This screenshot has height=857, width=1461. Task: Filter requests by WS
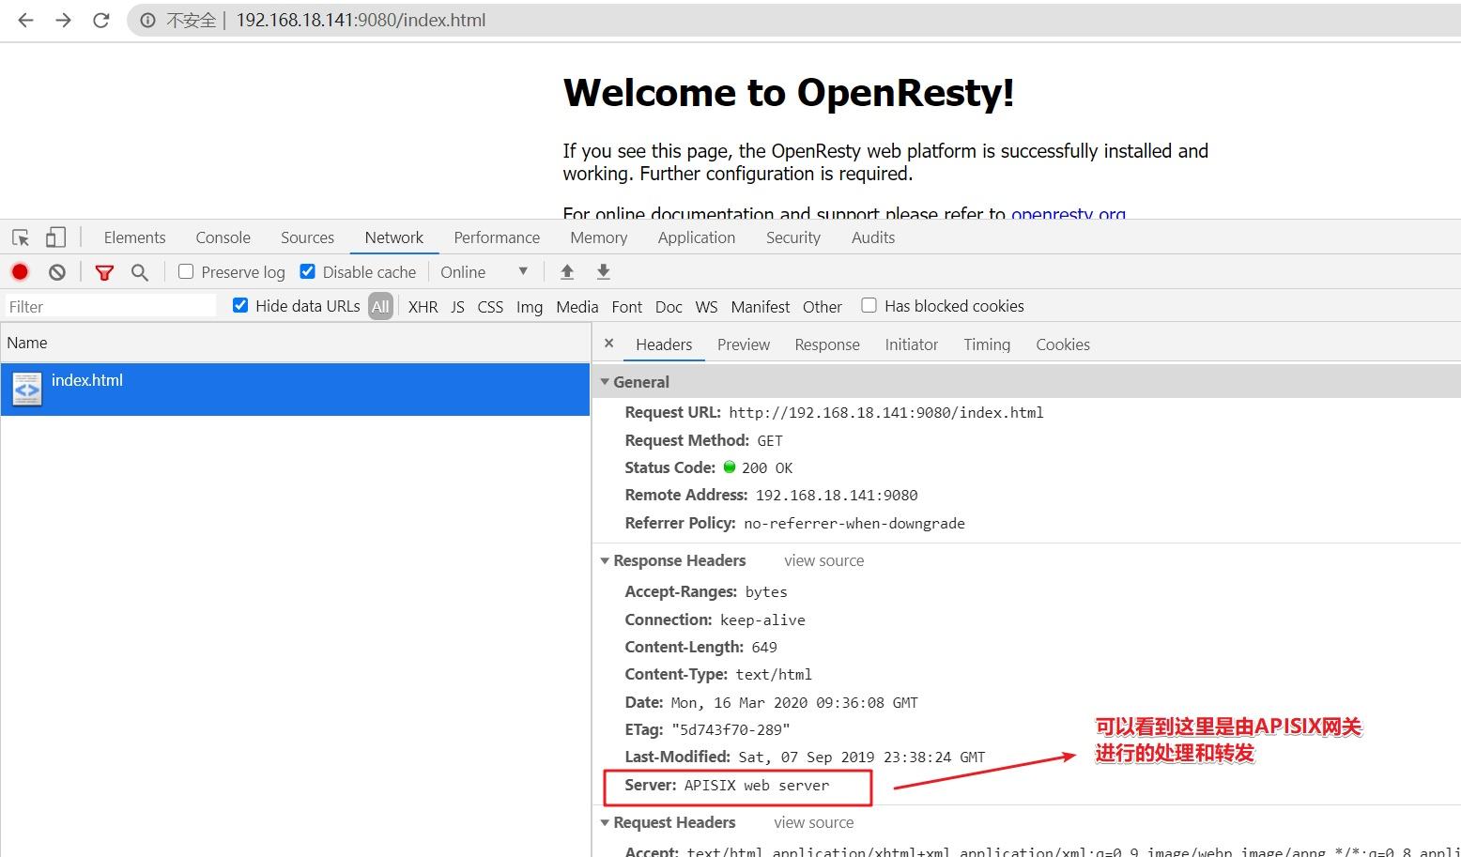tap(706, 306)
